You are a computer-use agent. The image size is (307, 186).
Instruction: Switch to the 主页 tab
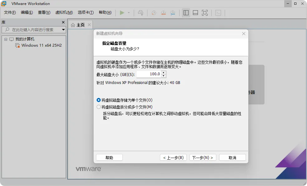pyautogui.click(x=80, y=25)
